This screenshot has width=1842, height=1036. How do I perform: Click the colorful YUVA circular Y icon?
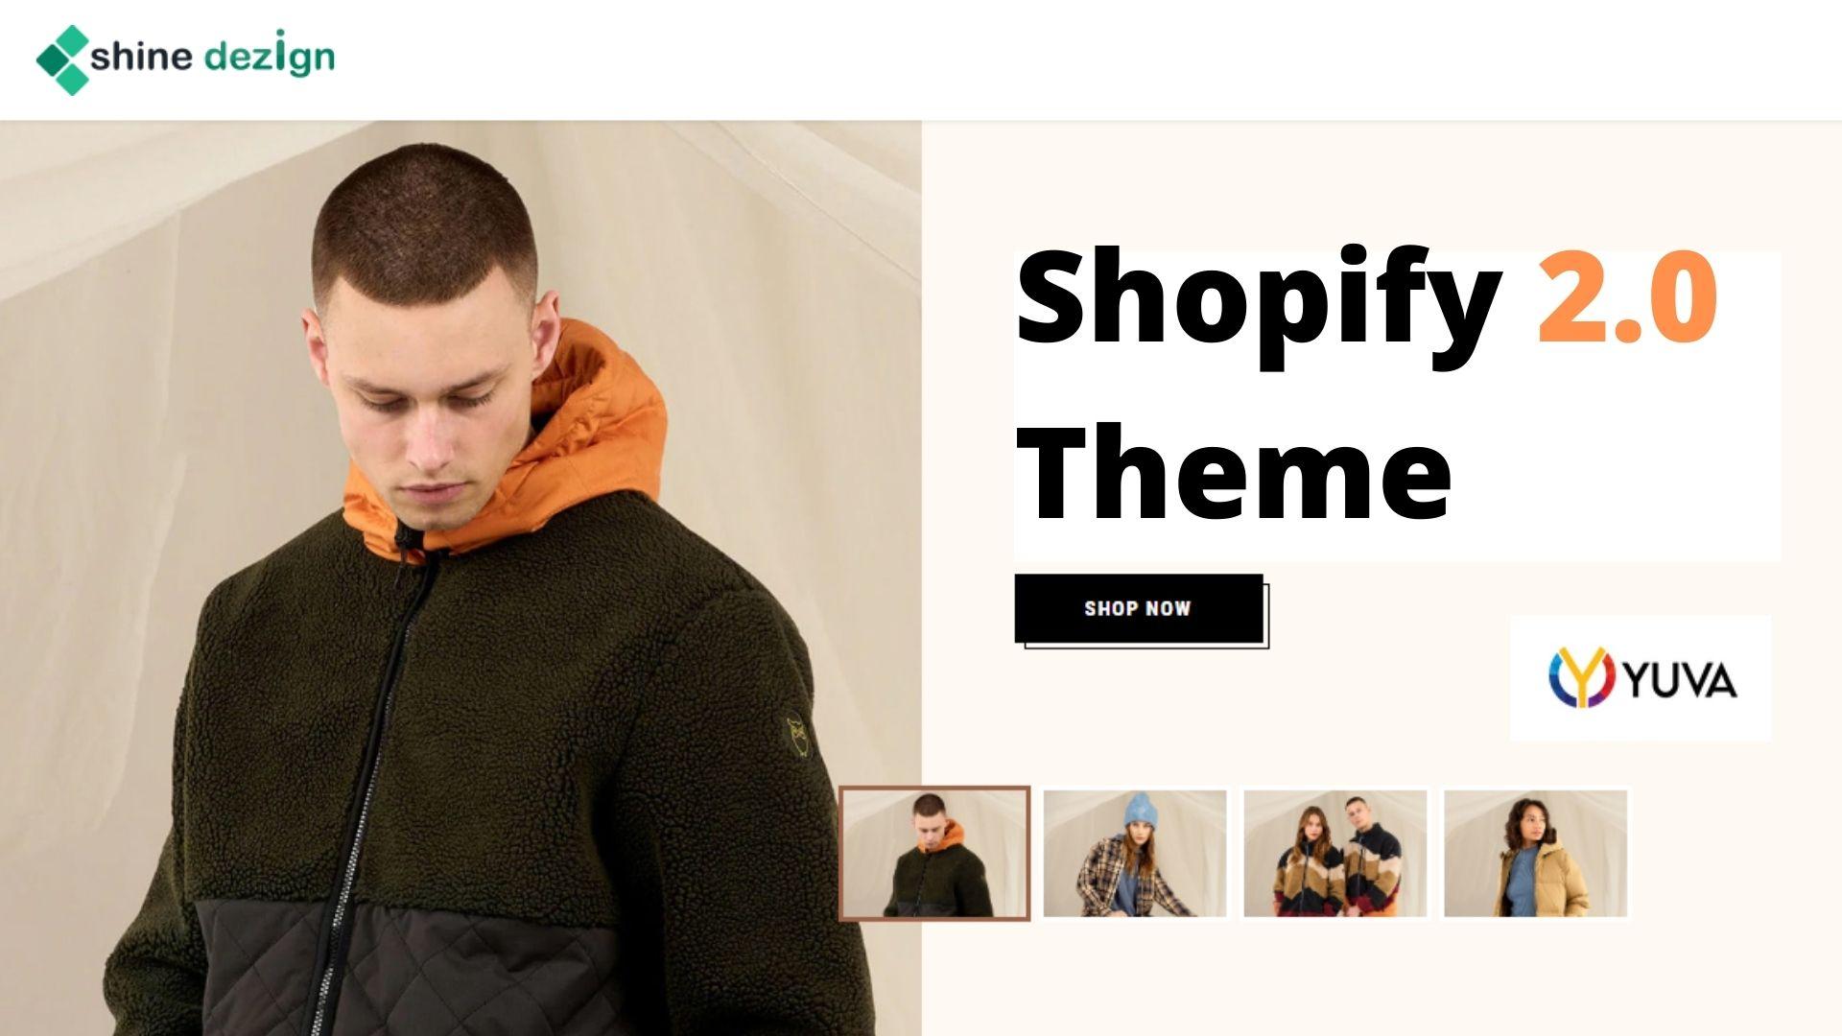click(1582, 676)
